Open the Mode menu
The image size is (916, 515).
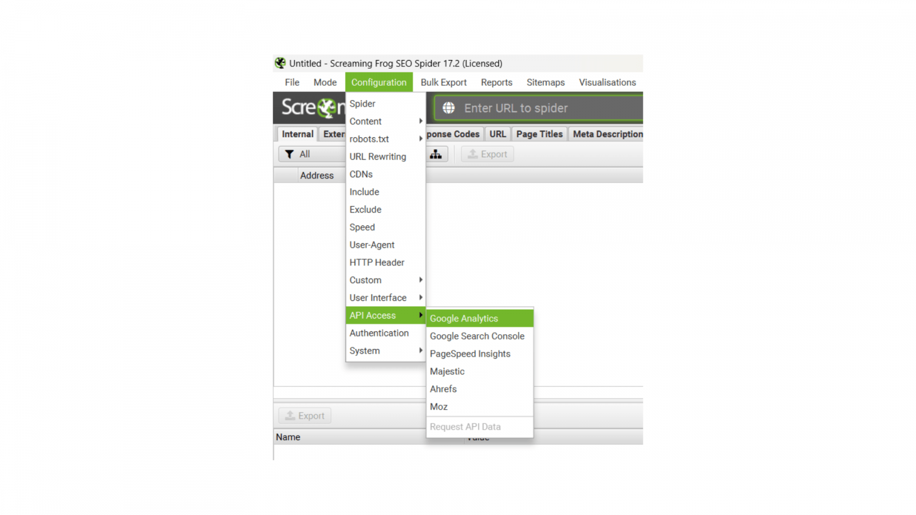click(x=325, y=82)
